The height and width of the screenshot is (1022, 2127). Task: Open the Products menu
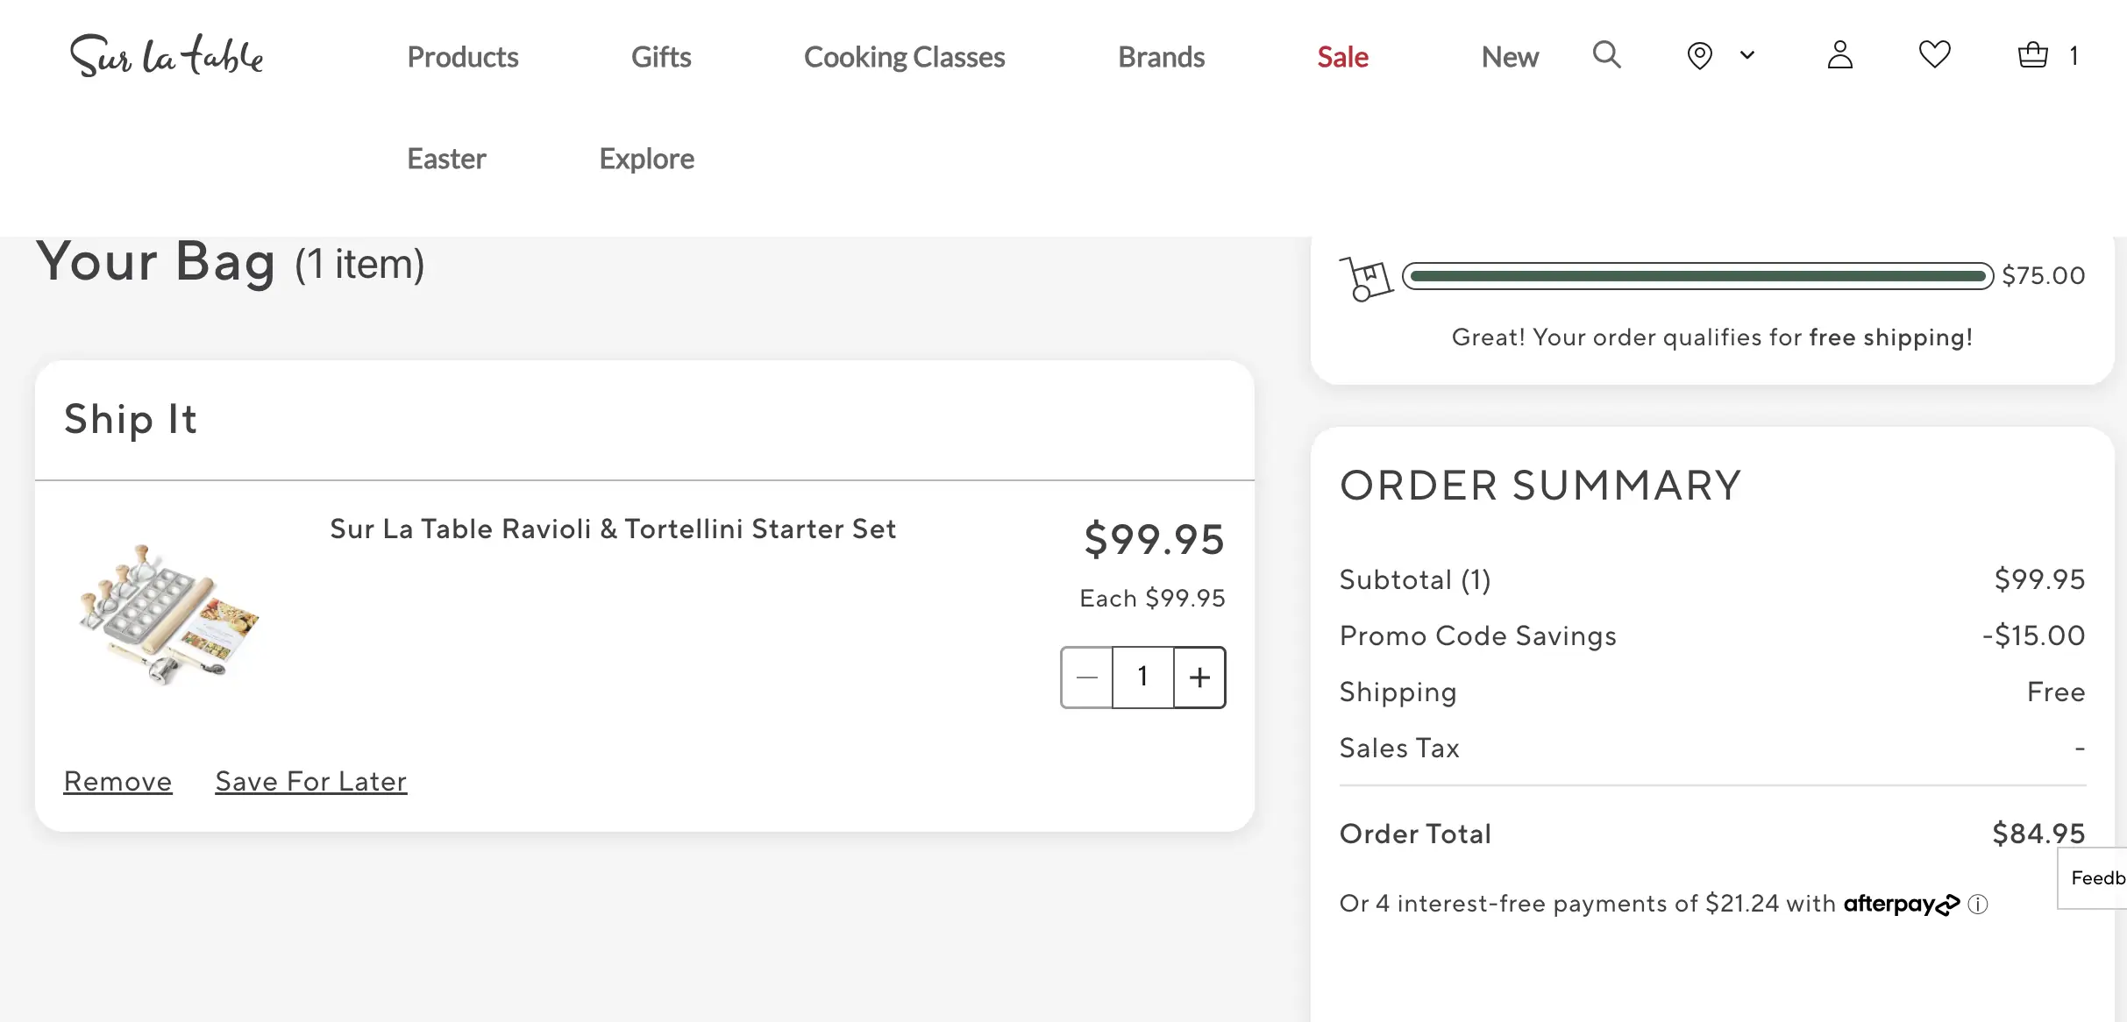(x=463, y=57)
